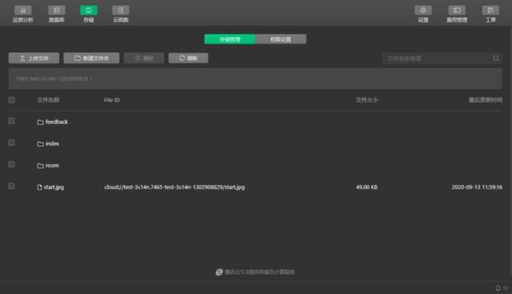The image size is (512, 294).
Task: Open the 运营分析 analytics section
Action: coord(23,14)
